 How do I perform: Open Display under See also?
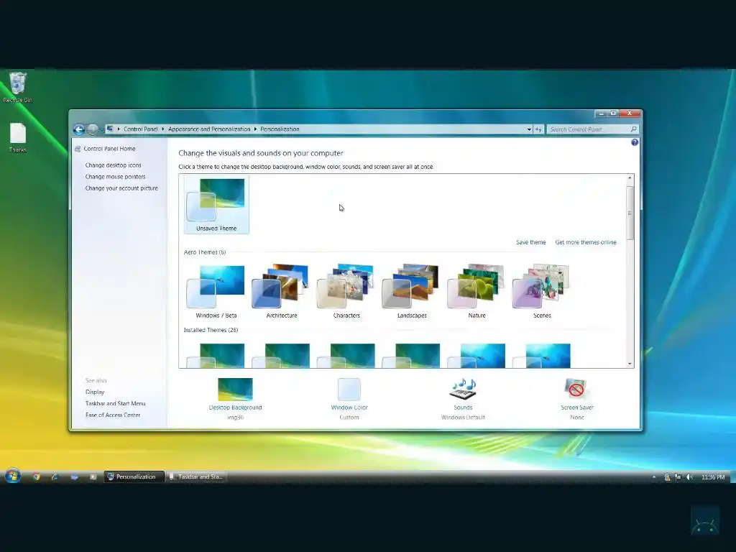coord(95,392)
